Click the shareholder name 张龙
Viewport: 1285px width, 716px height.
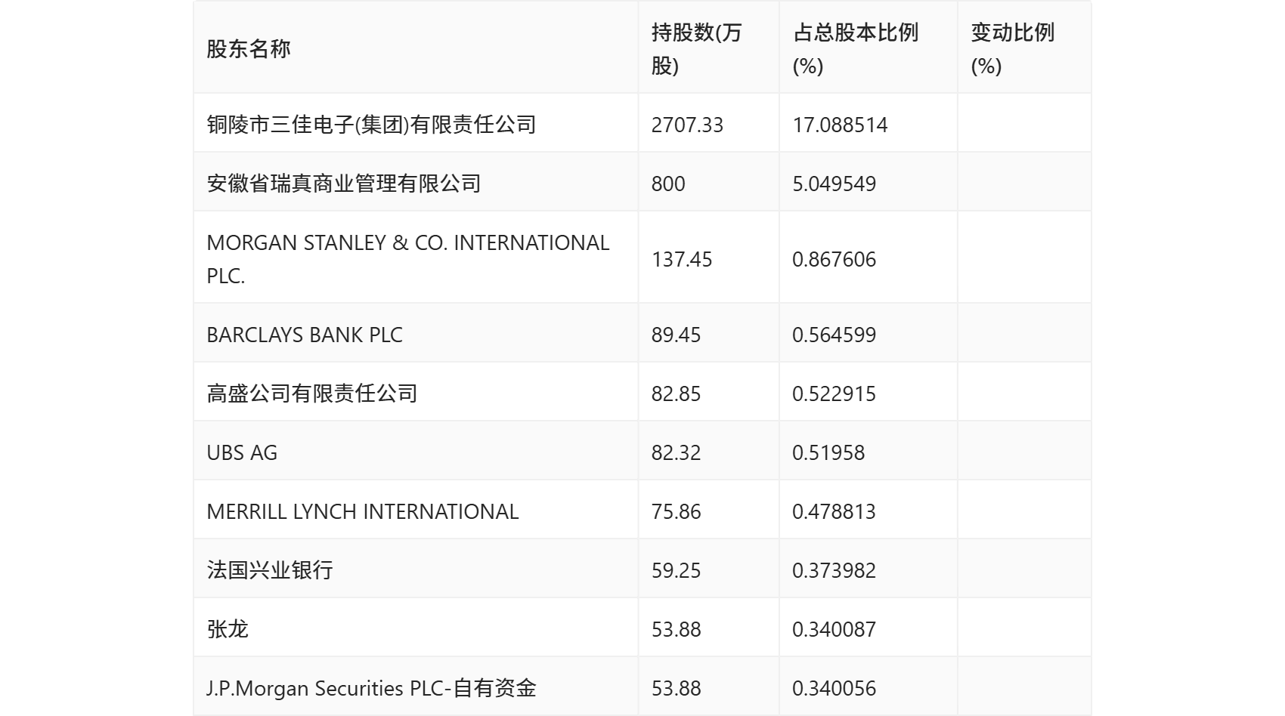(x=228, y=629)
